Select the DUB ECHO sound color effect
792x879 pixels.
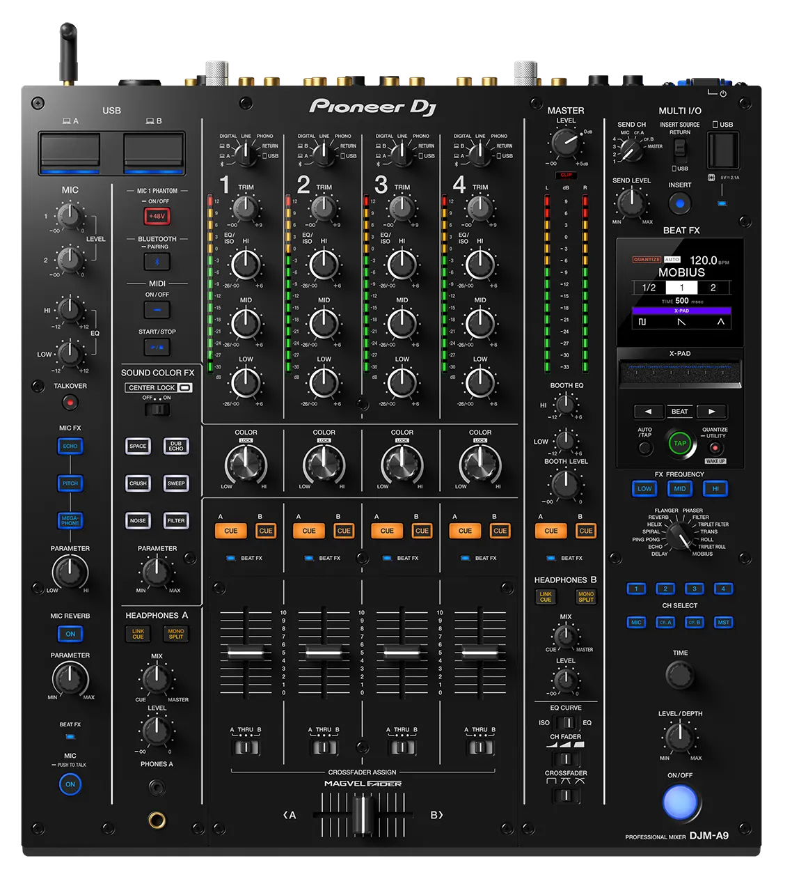point(176,446)
